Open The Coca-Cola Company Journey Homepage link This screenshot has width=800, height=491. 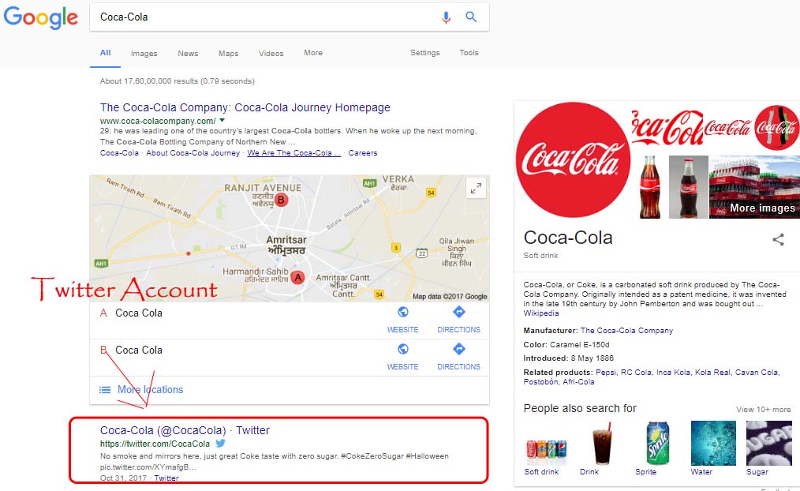click(x=245, y=107)
